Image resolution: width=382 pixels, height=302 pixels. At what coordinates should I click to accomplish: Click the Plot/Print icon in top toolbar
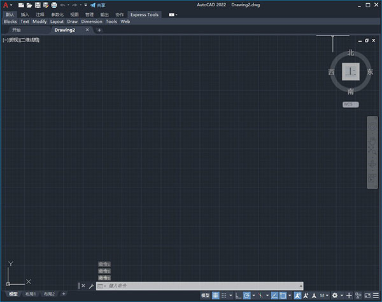point(54,5)
